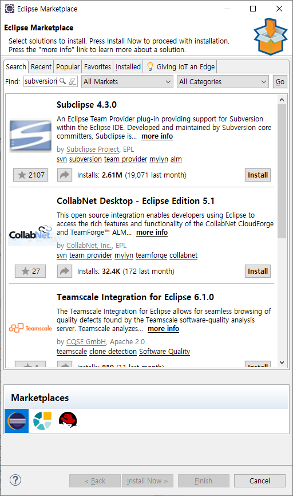Select the Obeo marketplace catalog icon
Screen dimensions: 293x496
(42, 421)
